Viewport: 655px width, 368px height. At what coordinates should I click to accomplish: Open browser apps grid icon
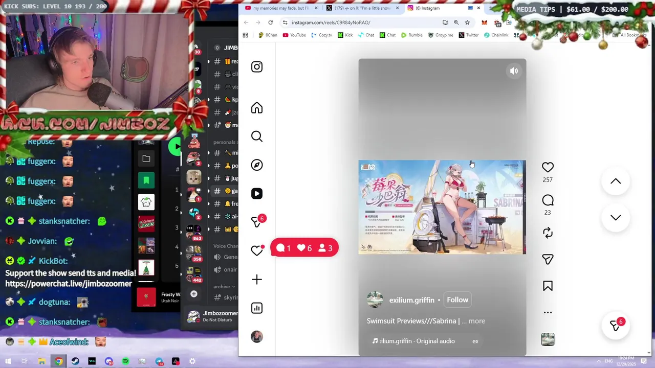click(245, 35)
